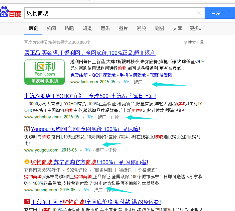Screen dimensions: 235x211
Task: Click the QQ快速登录 link
Action: (x=104, y=75)
